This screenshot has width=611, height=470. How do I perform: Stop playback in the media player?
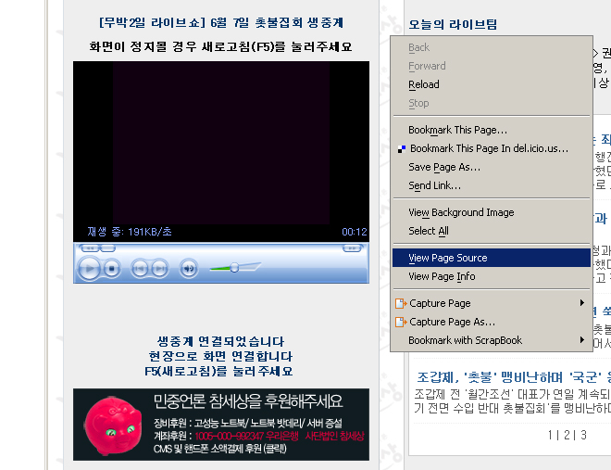click(111, 268)
